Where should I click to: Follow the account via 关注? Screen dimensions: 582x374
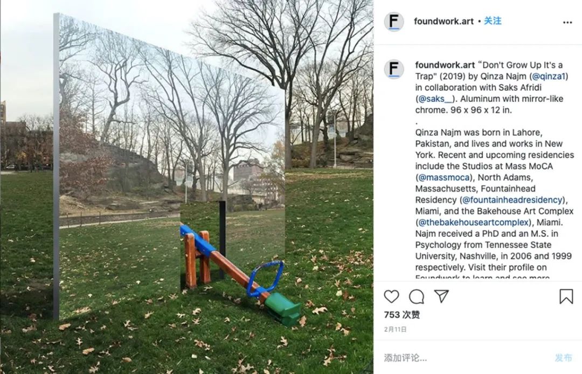[493, 21]
